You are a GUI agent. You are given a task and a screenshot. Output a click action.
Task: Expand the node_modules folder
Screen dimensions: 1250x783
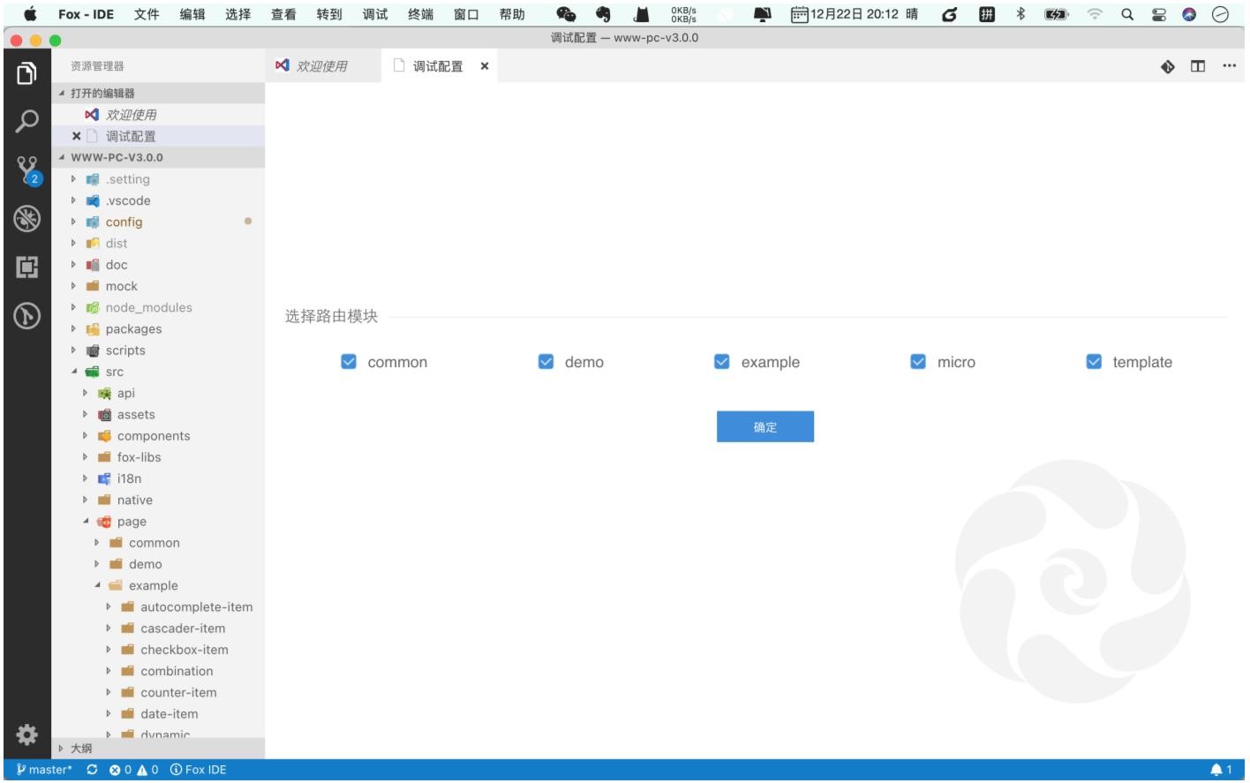(148, 308)
